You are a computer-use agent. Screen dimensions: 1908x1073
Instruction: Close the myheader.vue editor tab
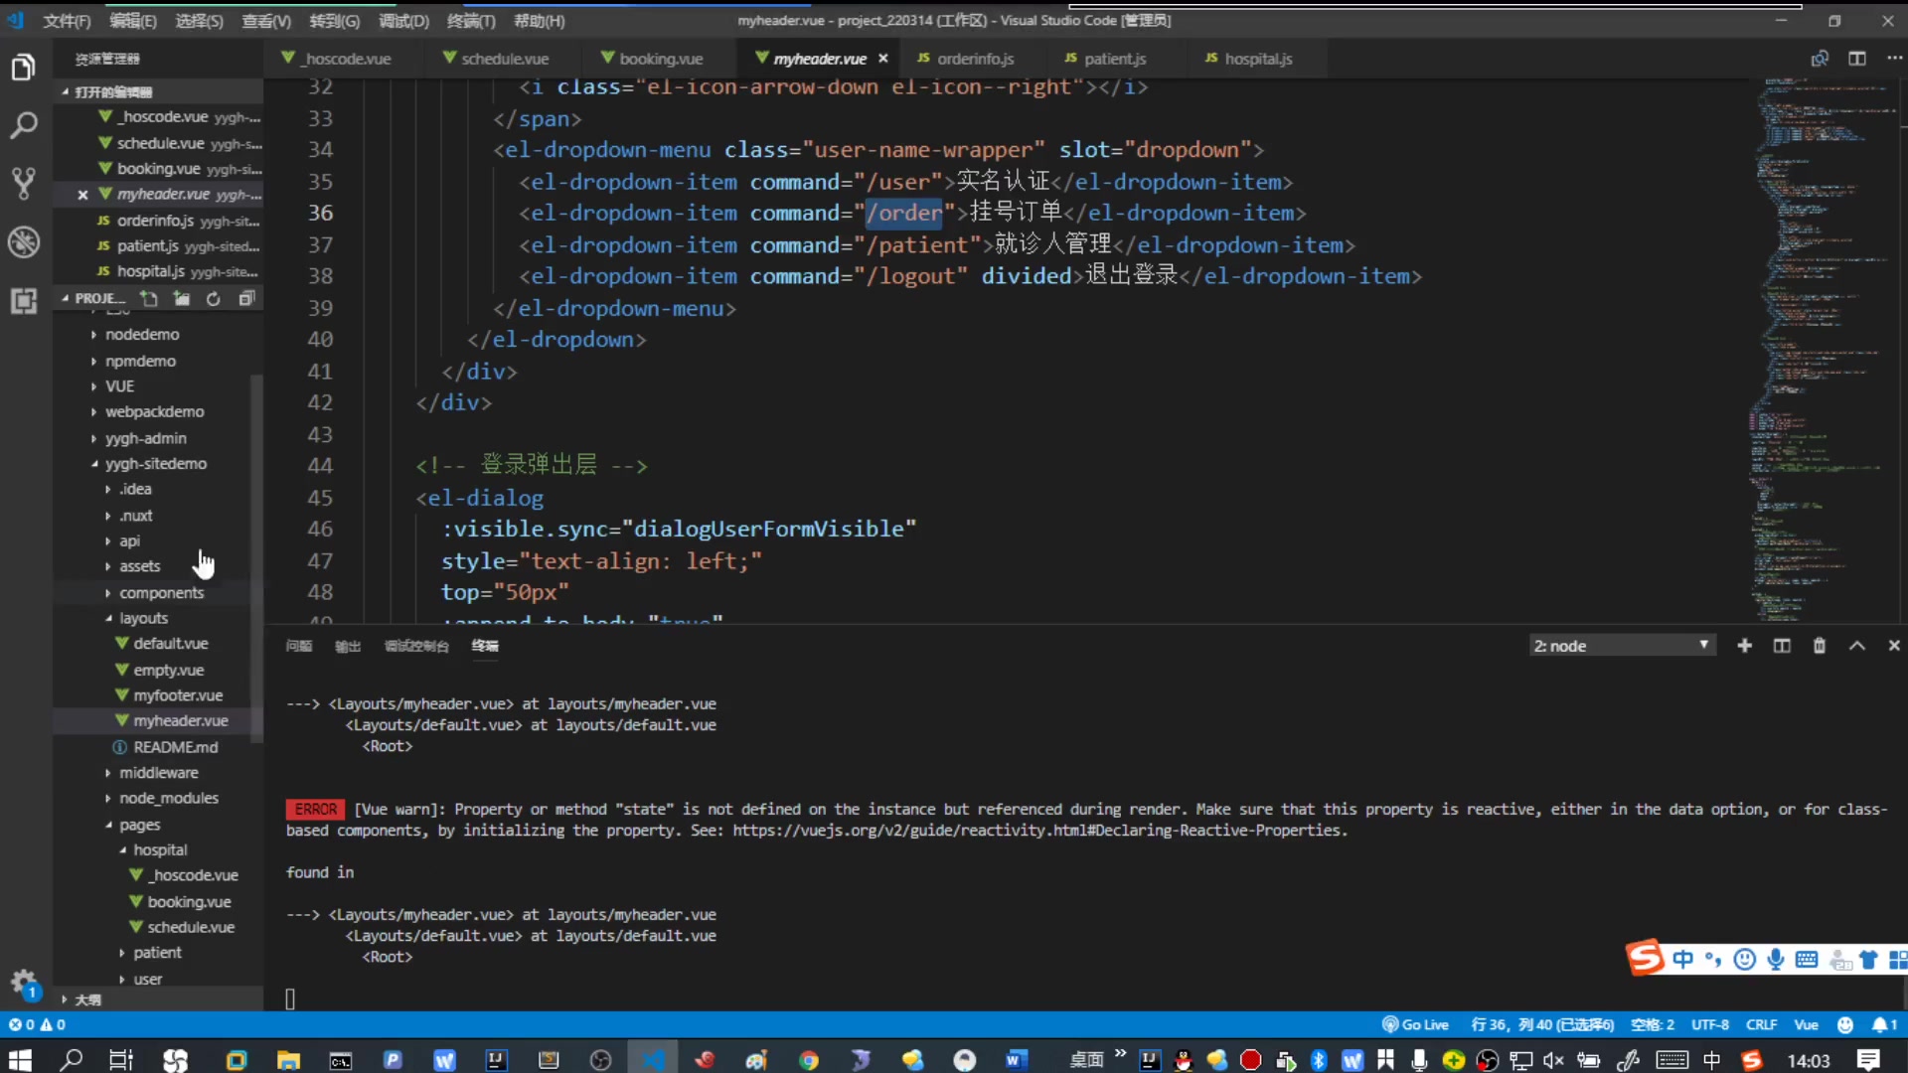(882, 59)
